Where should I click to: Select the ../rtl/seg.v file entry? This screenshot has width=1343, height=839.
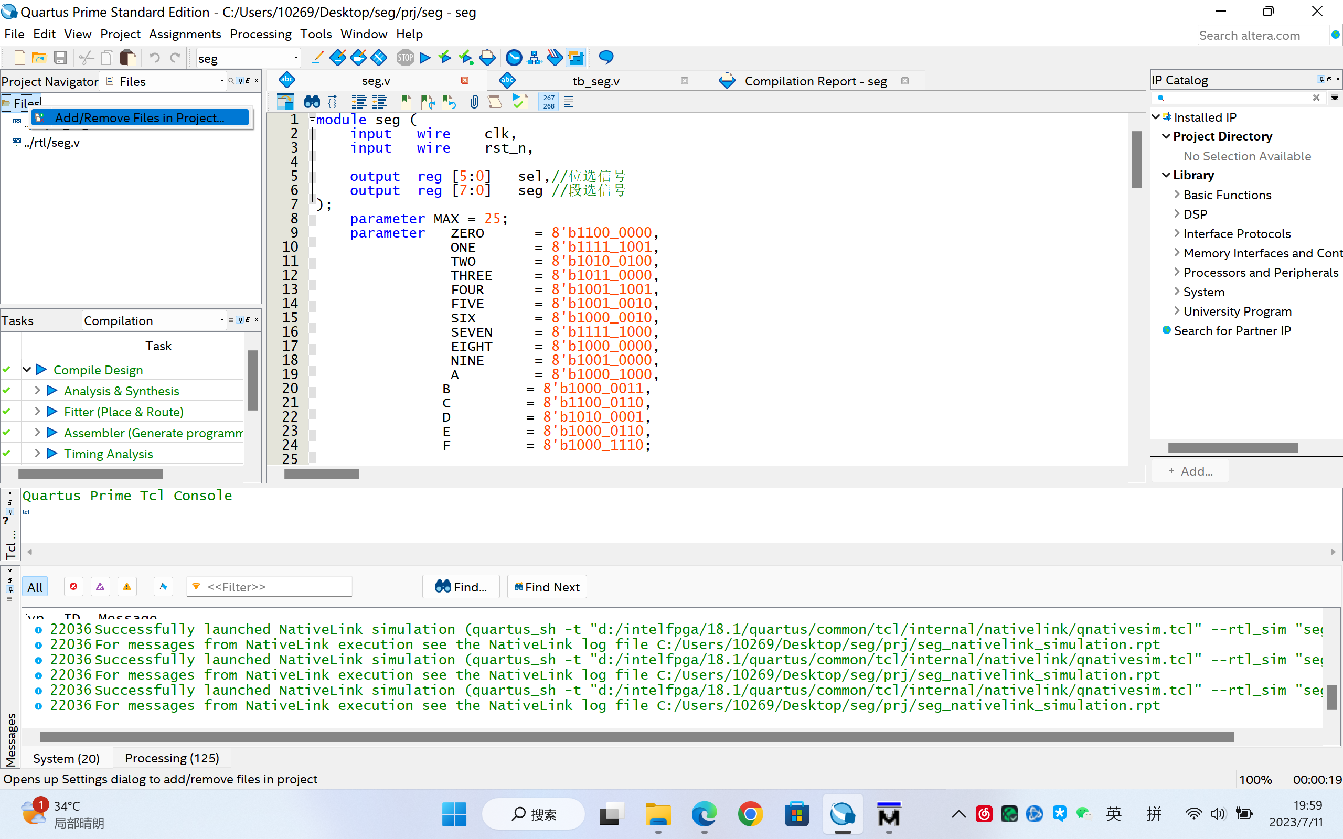pos(51,143)
